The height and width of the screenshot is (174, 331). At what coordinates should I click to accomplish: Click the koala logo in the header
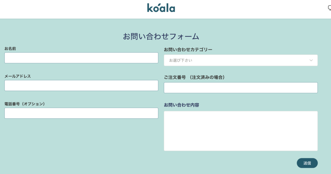[161, 8]
